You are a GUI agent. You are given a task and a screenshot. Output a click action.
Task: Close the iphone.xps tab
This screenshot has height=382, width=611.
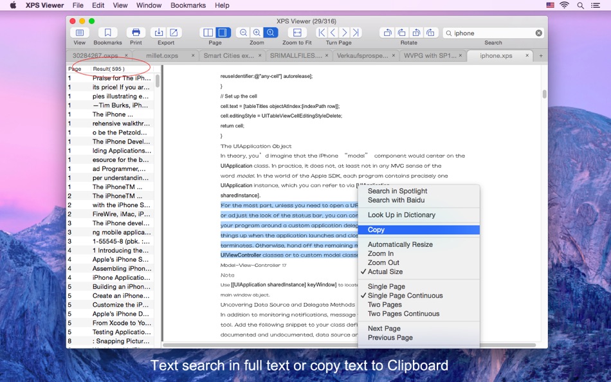pos(527,55)
